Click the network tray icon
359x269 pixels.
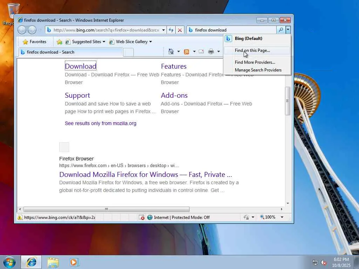[x=315, y=263]
